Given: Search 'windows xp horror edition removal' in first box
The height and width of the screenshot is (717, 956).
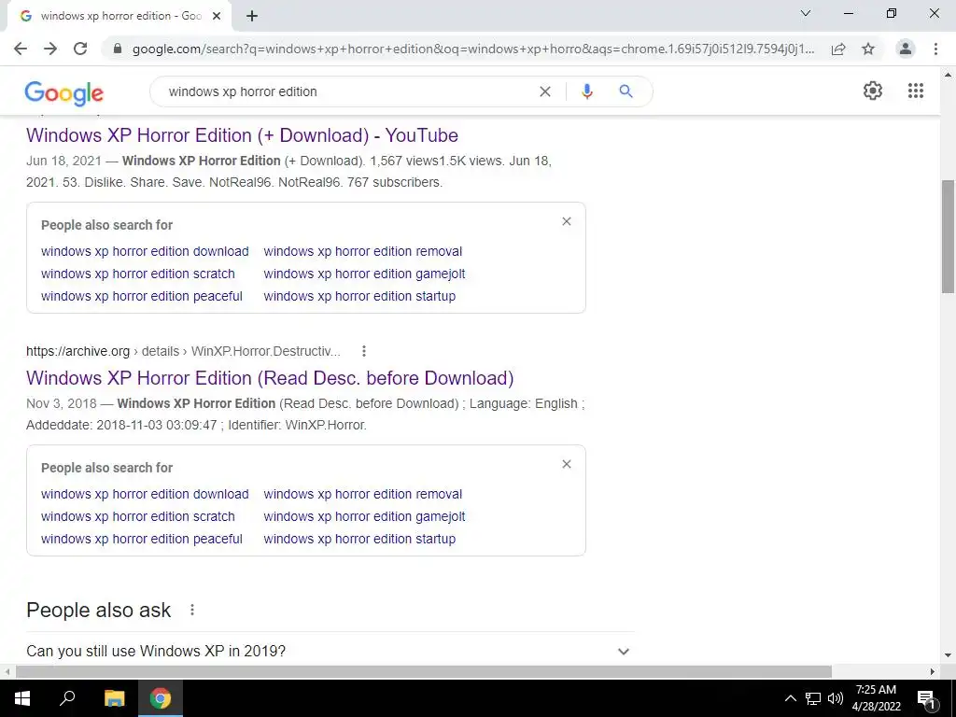Looking at the screenshot, I should point(363,251).
